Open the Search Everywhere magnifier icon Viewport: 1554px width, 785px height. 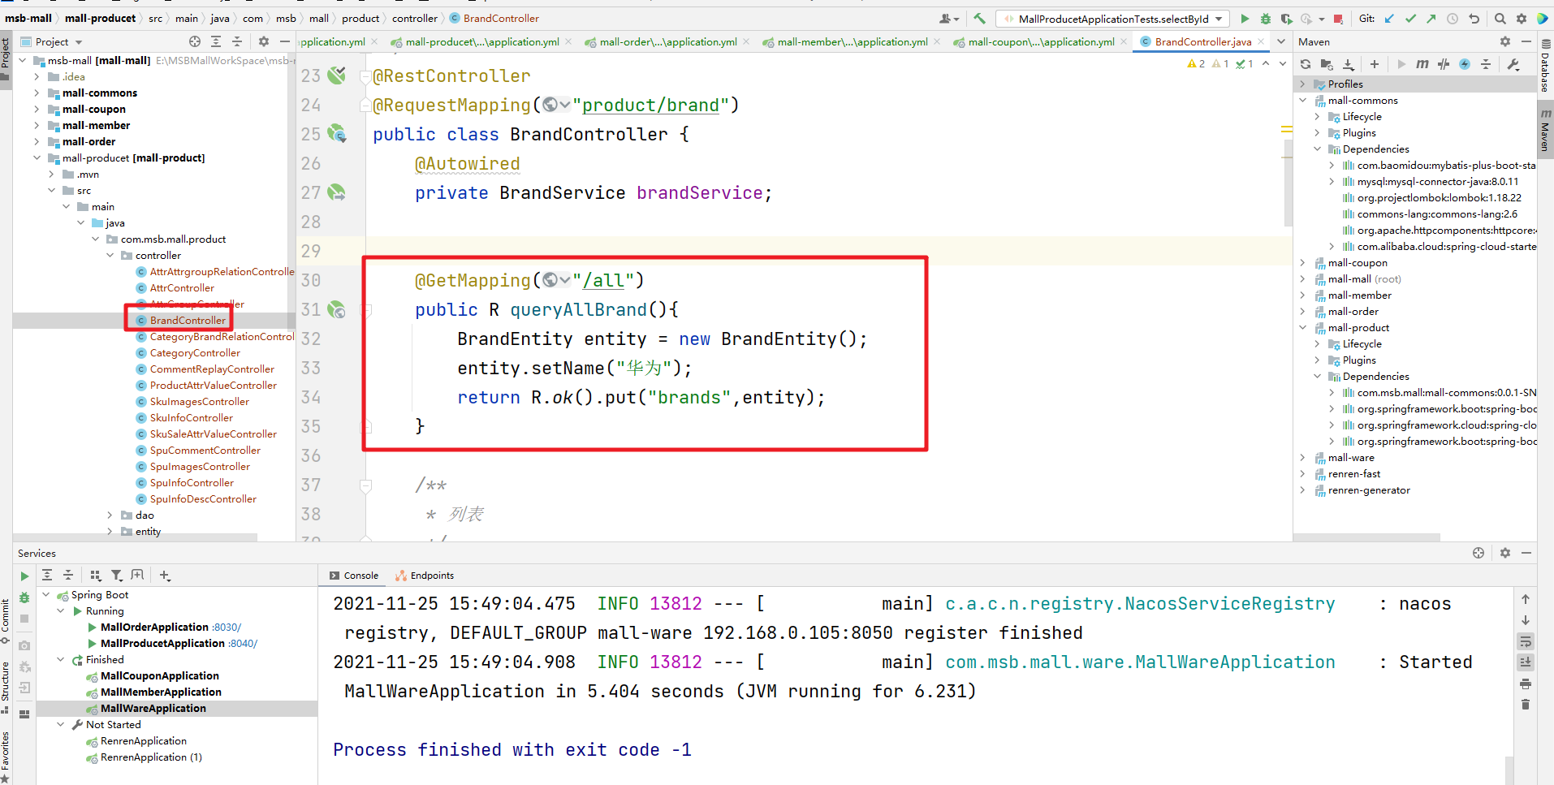(1500, 19)
